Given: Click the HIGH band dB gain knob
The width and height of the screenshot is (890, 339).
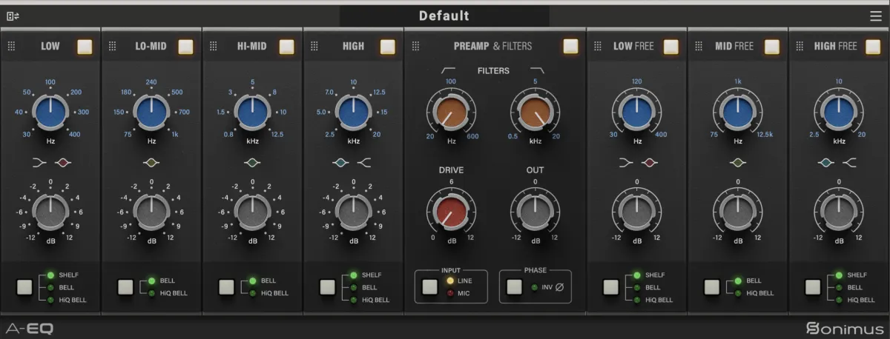Looking at the screenshot, I should click(x=353, y=213).
